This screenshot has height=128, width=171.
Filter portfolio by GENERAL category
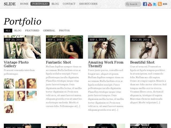[49, 30]
